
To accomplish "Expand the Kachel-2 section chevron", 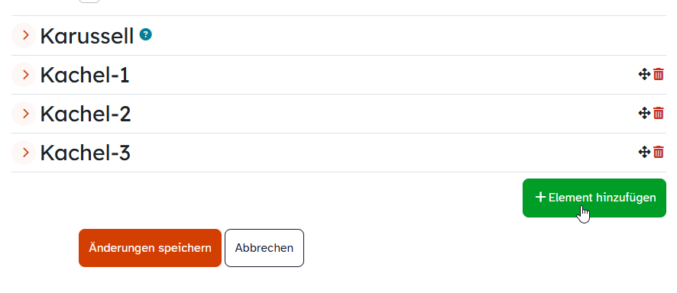I will point(24,114).
